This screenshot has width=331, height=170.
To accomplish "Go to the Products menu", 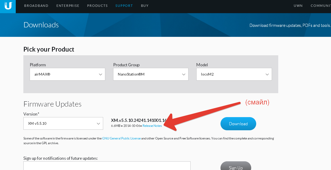I will click(x=97, y=6).
